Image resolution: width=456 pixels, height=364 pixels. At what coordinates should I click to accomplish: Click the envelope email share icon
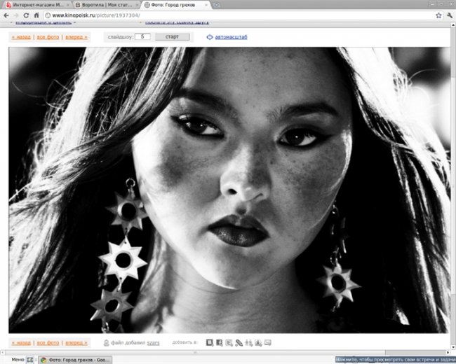[268, 342]
